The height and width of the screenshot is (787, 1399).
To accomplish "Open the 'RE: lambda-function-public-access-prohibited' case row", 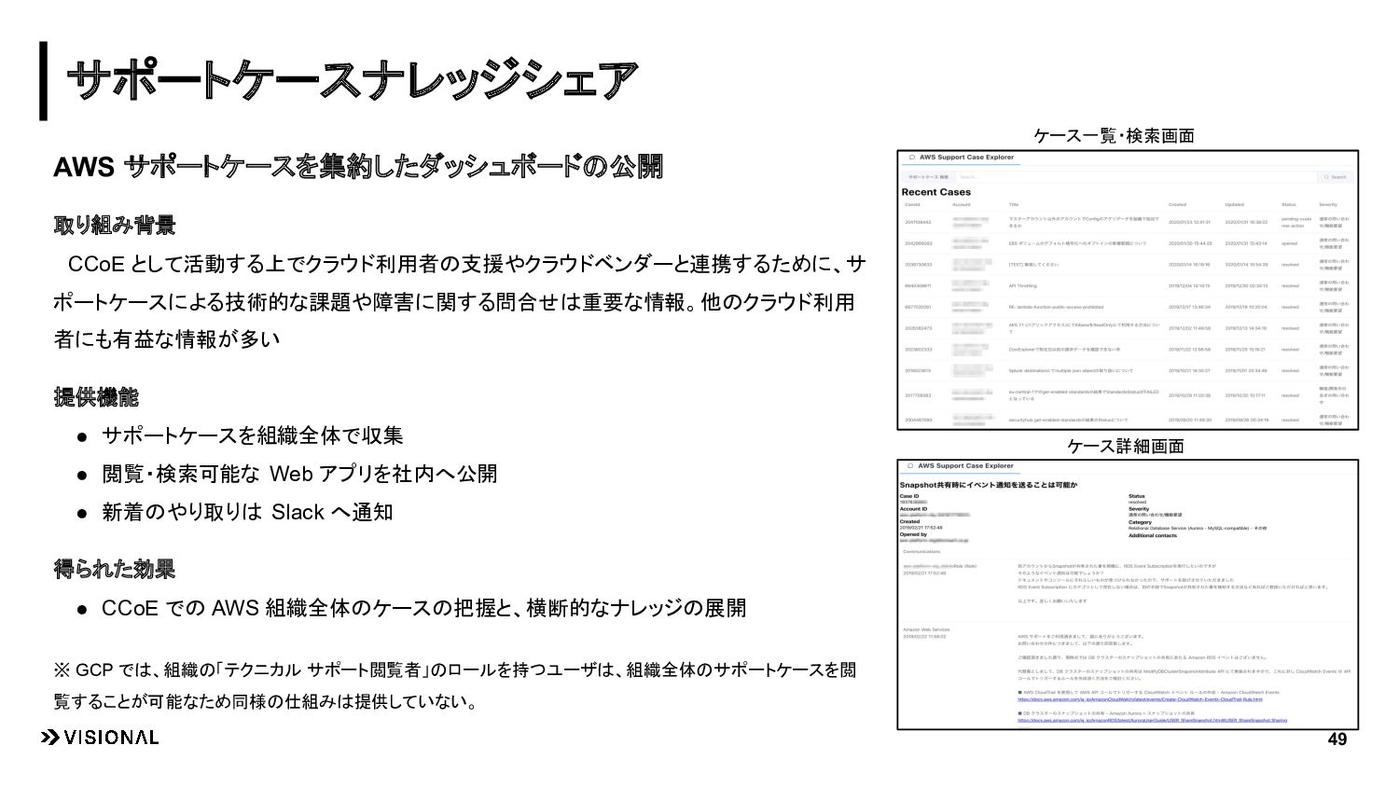I will [1128, 306].
